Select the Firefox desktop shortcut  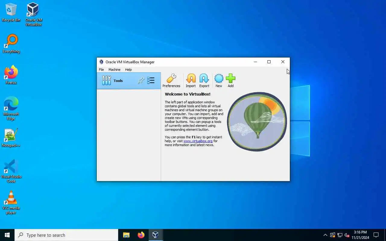11,75
